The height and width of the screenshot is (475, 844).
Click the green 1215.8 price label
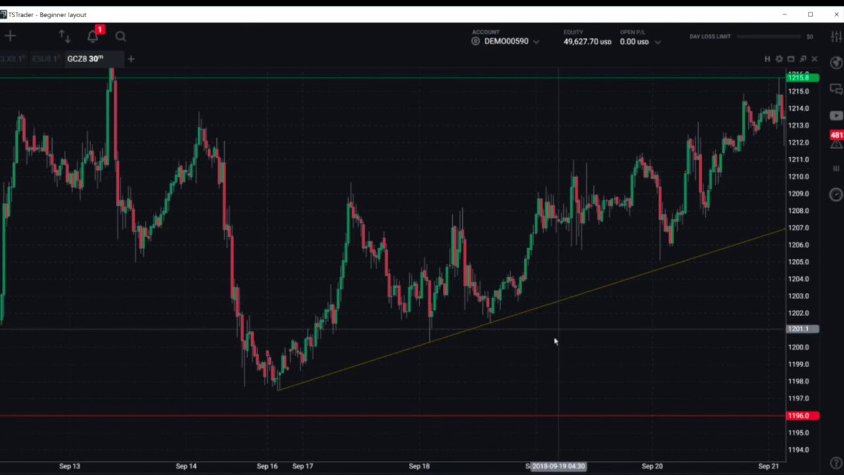[802, 78]
